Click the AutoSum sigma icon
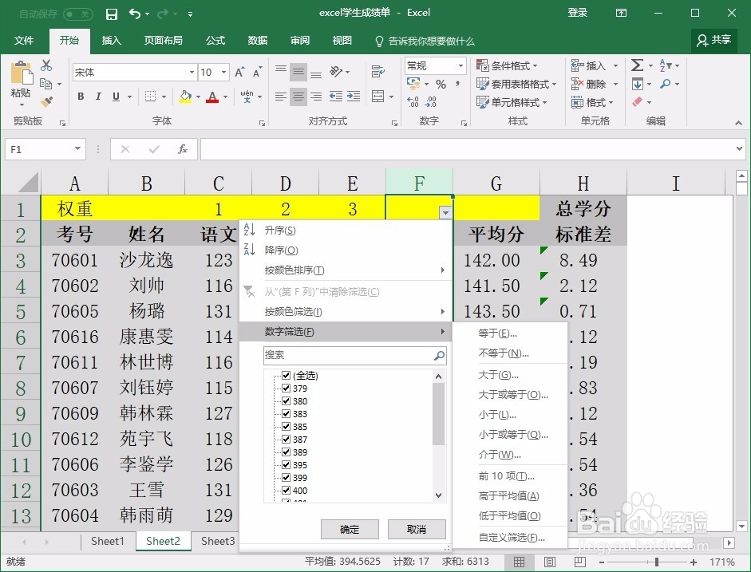This screenshot has height=572, width=751. pos(637,65)
